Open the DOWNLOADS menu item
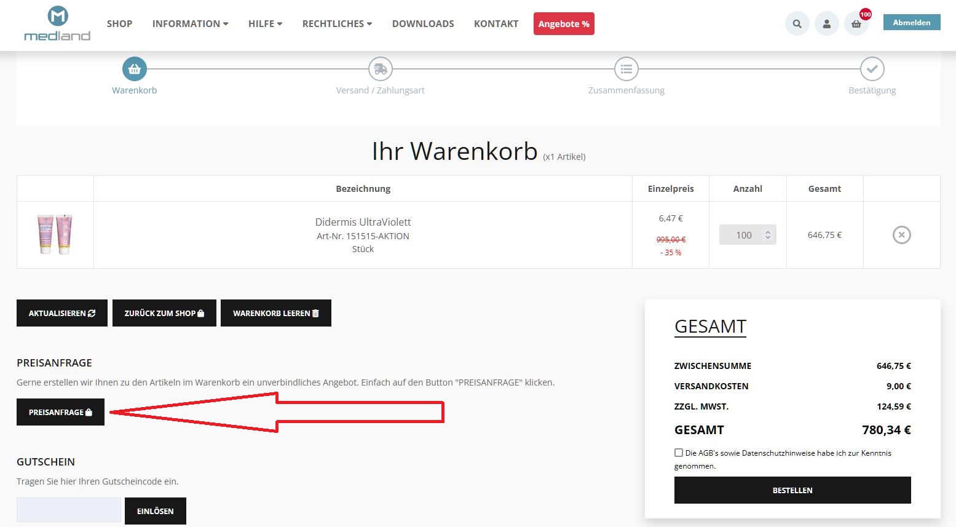Image resolution: width=956 pixels, height=527 pixels. click(423, 24)
